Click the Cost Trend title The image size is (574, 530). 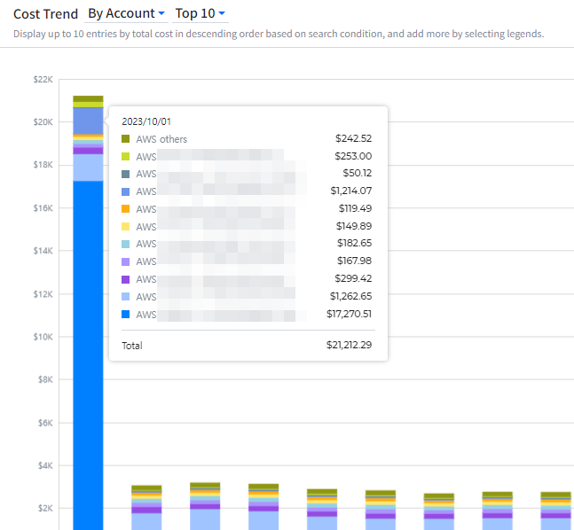coord(45,14)
